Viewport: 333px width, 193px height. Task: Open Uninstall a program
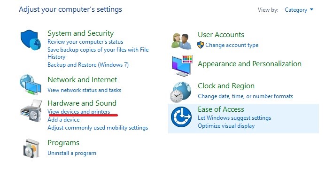[x=72, y=153]
